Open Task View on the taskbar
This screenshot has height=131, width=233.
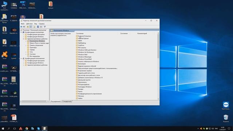pyautogui.click(x=15, y=128)
